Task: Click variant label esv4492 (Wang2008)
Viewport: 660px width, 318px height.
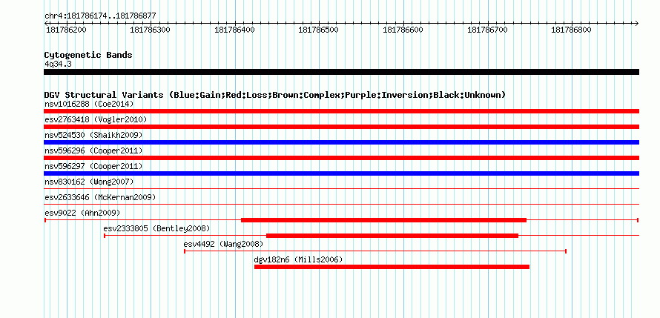Action: (x=223, y=244)
